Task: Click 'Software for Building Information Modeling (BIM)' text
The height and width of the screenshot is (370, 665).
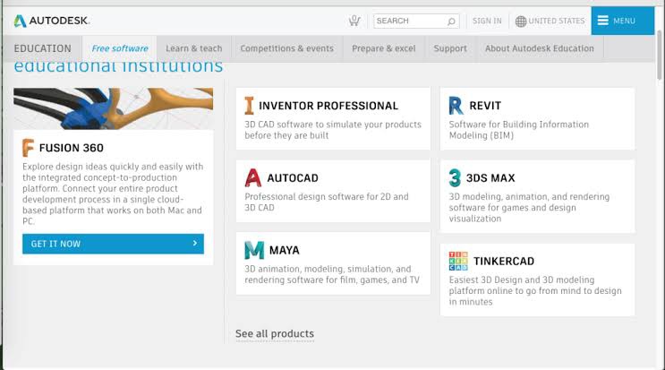Action: coord(519,130)
